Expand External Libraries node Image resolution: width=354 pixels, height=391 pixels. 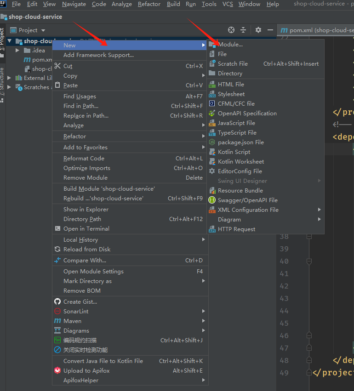pyautogui.click(x=9, y=78)
